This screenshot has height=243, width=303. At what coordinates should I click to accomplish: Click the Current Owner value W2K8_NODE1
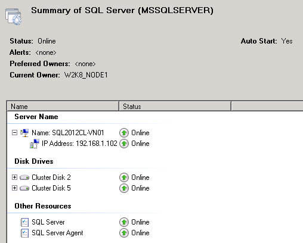click(86, 75)
